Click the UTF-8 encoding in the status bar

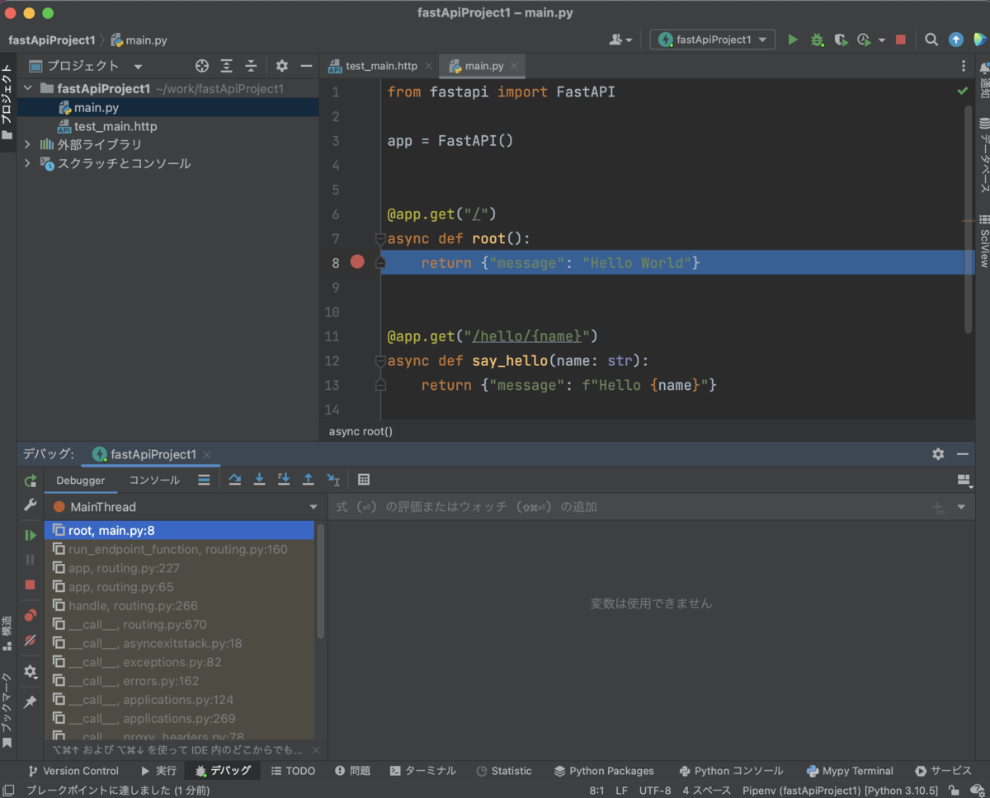(655, 791)
